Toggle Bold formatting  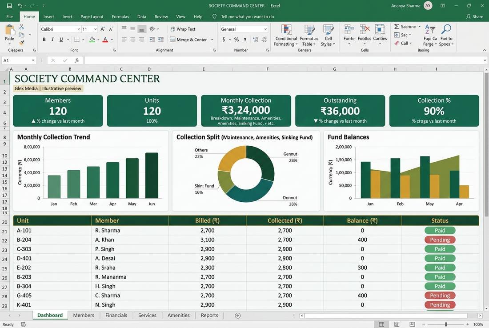pyautogui.click(x=44, y=39)
